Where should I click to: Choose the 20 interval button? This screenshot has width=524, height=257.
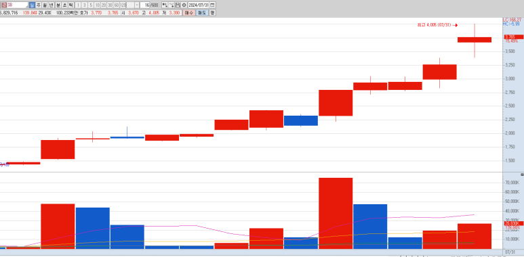(104, 5)
